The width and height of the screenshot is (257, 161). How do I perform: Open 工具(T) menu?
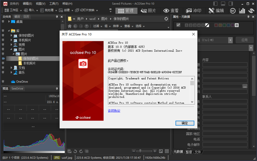(54, 4)
